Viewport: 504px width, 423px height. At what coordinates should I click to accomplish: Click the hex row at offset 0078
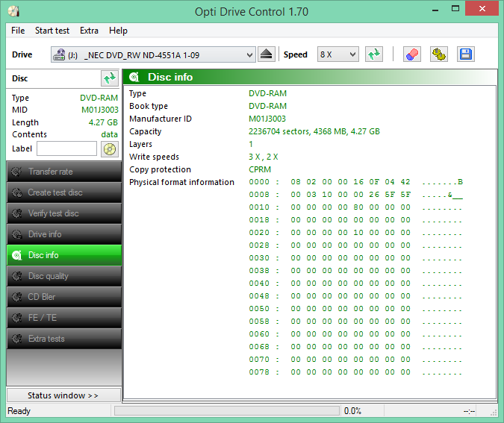point(356,372)
